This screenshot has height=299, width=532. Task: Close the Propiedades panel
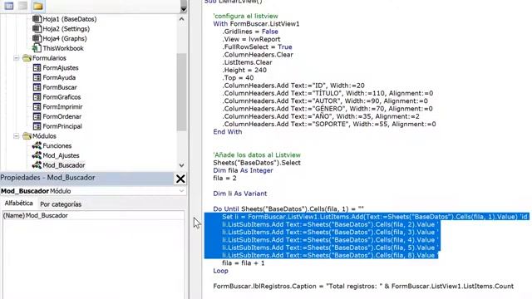pos(180,179)
